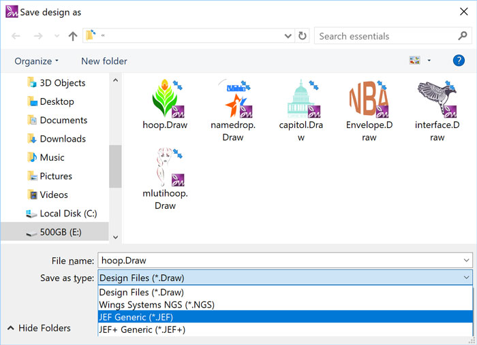Click the navigation pane vertical scrollbar
The width and height of the screenshot is (477, 345).
click(115, 163)
